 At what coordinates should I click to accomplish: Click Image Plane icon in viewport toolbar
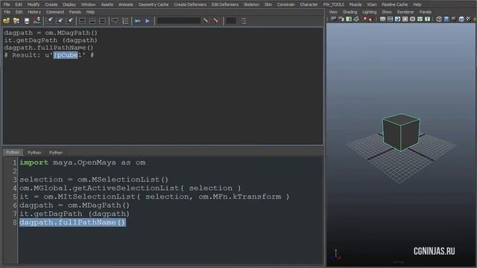click(x=356, y=19)
